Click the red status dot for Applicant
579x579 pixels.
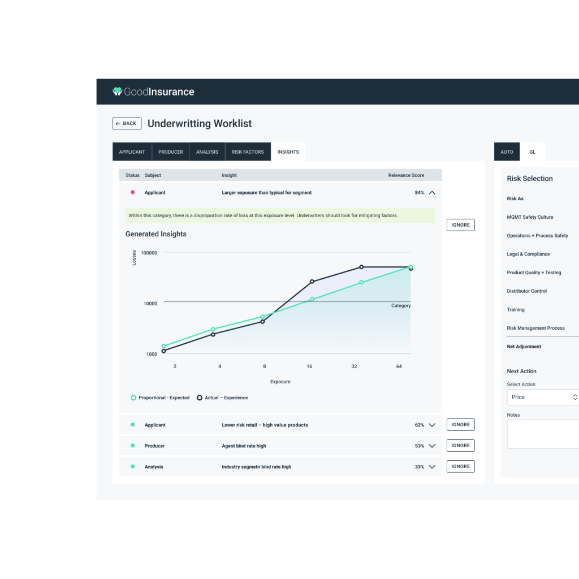click(x=133, y=192)
